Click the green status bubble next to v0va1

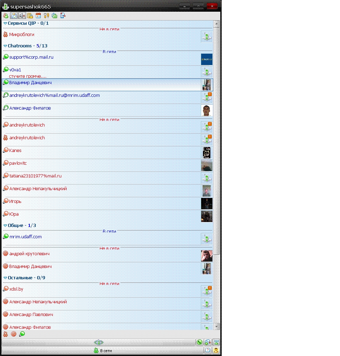pos(6,70)
